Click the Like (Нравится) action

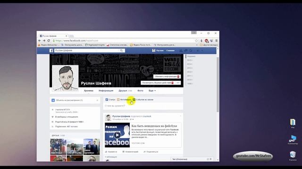[x=111, y=152]
